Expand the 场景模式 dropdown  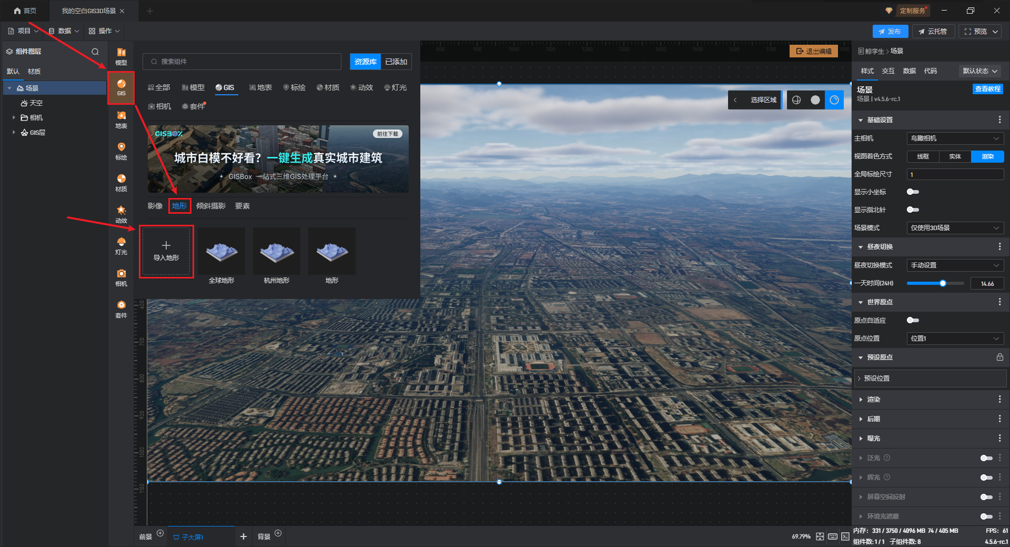pos(955,228)
